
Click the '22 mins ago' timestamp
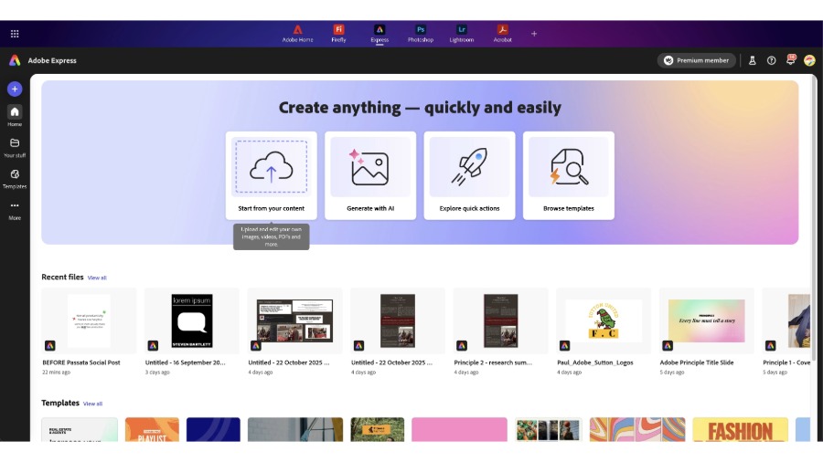tap(56, 373)
